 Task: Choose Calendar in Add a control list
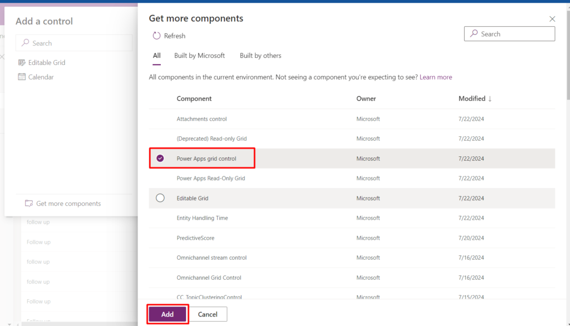(x=41, y=77)
